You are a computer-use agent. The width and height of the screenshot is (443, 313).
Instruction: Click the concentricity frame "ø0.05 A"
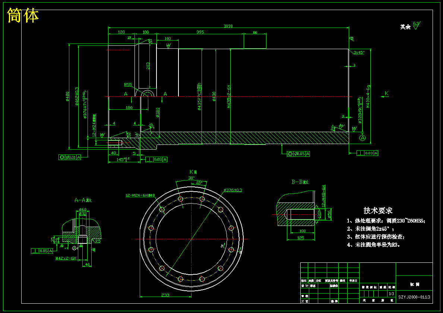pyautogui.click(x=298, y=154)
